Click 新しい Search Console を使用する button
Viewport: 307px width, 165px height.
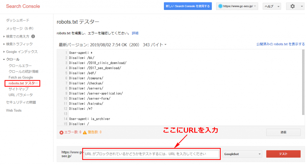tap(188, 6)
